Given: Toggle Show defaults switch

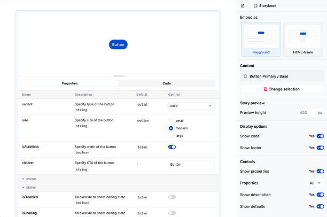Looking at the screenshot, I should pos(321,206).
